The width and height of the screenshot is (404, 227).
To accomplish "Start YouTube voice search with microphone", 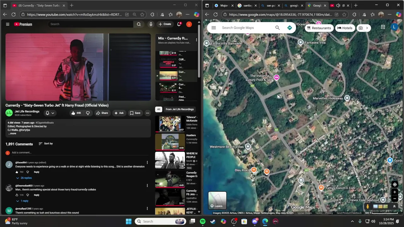I will 151,24.
